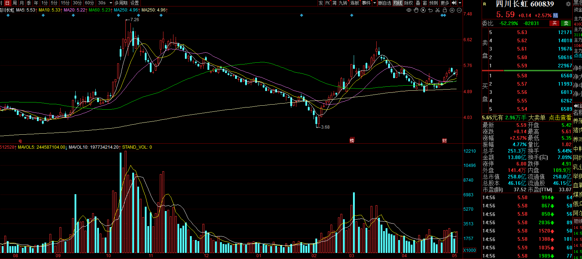Click the MAVOL5 volume indicator label
Viewport: 582px width, 259px height.
pyautogui.click(x=42, y=147)
